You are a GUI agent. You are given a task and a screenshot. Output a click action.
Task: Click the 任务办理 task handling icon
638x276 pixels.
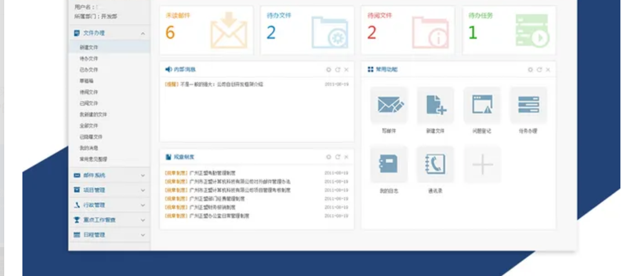click(528, 106)
